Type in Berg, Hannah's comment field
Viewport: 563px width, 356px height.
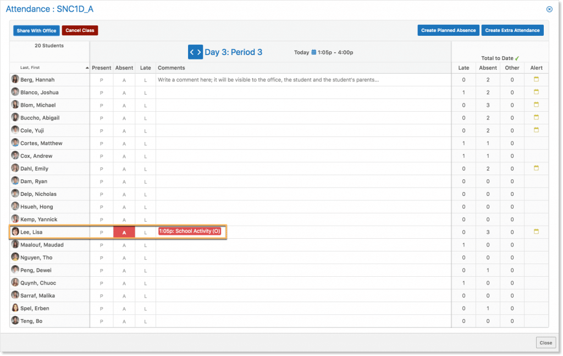(302, 80)
